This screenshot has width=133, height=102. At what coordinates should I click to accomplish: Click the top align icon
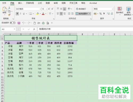tap(58, 9)
